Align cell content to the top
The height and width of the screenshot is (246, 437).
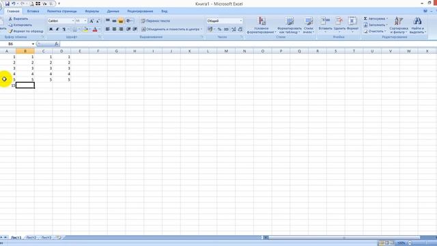click(108, 21)
